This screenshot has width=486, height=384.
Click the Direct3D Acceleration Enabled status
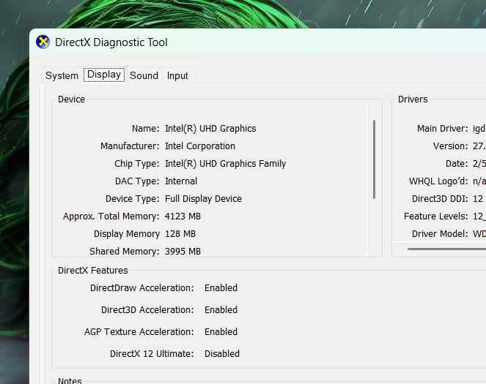(x=221, y=310)
